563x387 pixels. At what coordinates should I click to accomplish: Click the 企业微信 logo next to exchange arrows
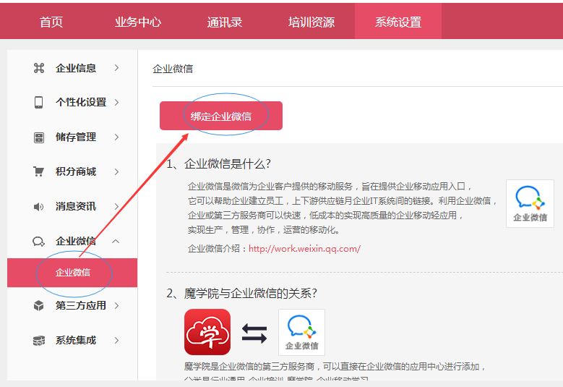click(x=301, y=332)
